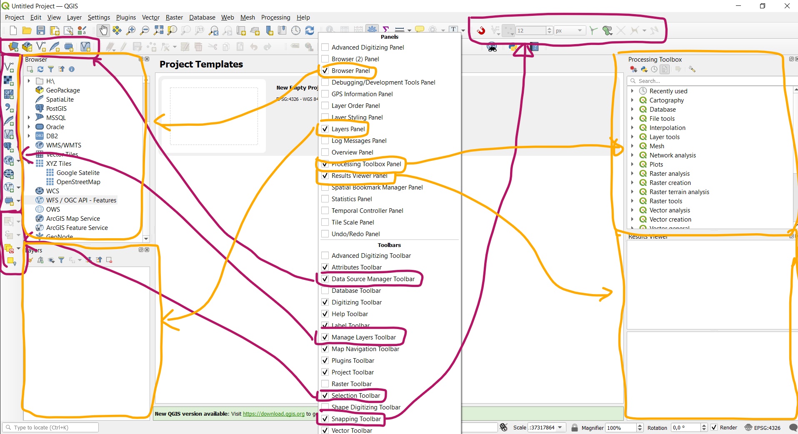Image resolution: width=798 pixels, height=434 pixels.
Task: Save the project with the floppy disk icon
Action: click(x=40, y=30)
